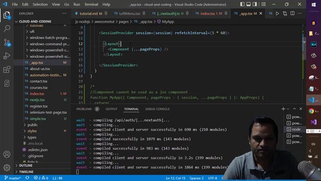The height and width of the screenshot is (181, 321).
Task: Click the Explorer more actions ellipsis
Action: click(64, 14)
